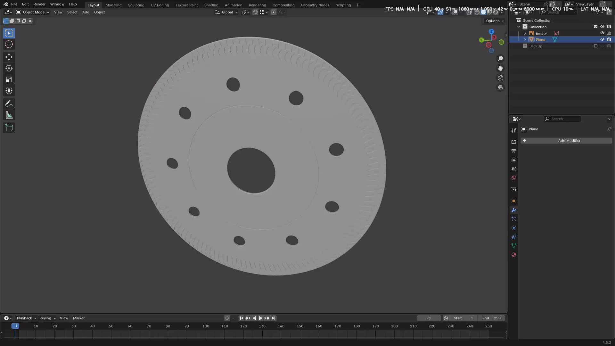This screenshot has width=615, height=346.
Task: Open the Modifiers wrench tab
Action: point(514,210)
